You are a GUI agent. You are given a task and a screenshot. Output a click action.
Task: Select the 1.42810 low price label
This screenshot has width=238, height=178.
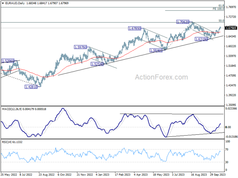(31, 87)
